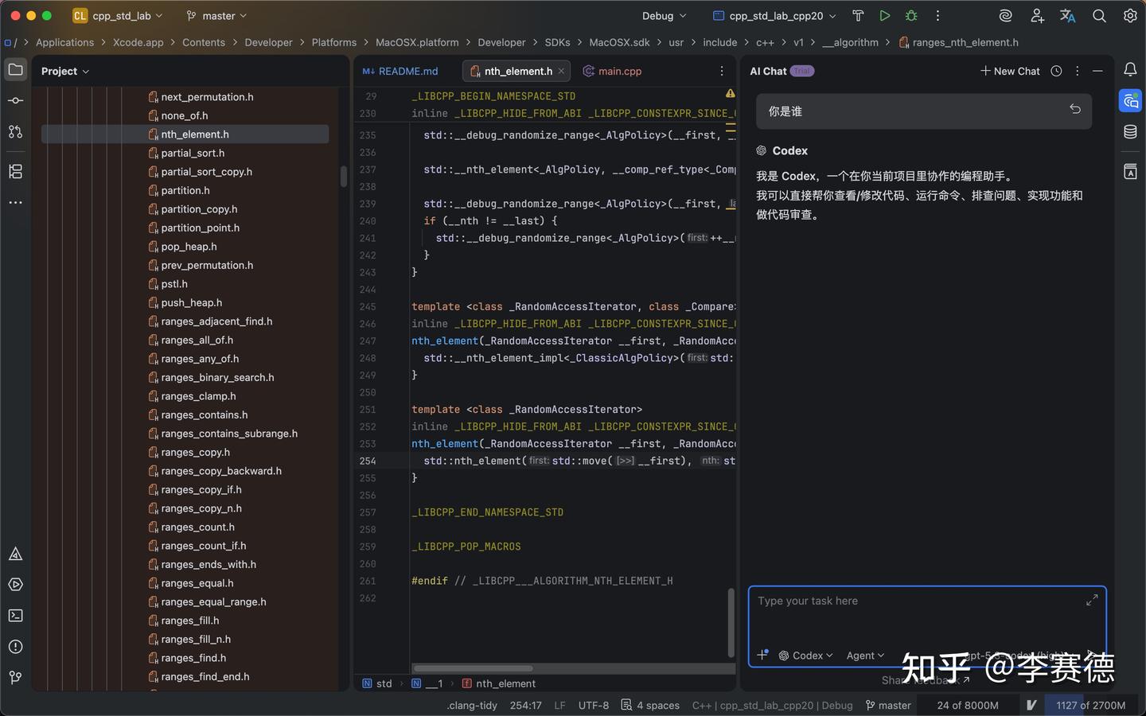Screen dimensions: 1146x716
Task: Start a New Chat
Action: click(1010, 71)
